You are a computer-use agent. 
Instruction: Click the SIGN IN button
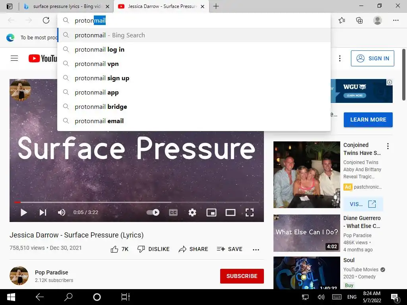372,58
